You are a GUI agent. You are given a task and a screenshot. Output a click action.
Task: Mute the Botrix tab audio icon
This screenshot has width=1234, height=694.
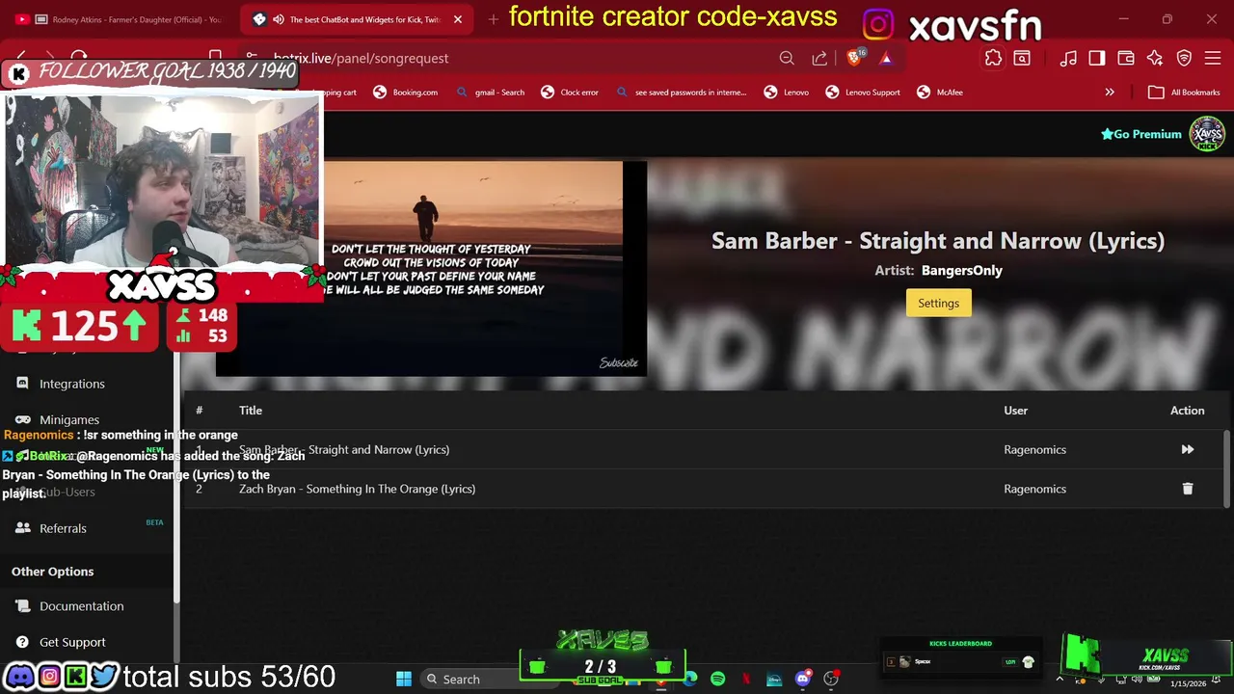tap(278, 19)
